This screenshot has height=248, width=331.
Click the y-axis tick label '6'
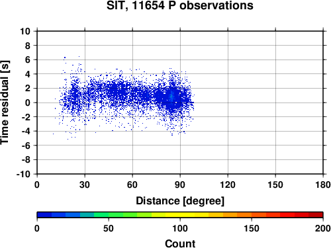pyautogui.click(x=28, y=60)
